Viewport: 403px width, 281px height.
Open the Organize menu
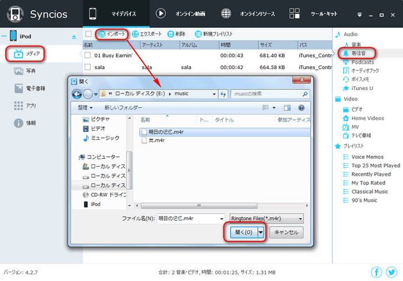coord(85,108)
